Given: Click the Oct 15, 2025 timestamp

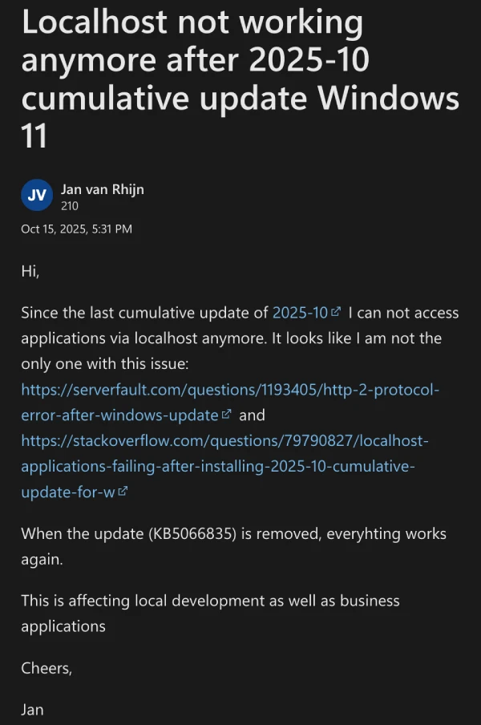Looking at the screenshot, I should coord(77,229).
